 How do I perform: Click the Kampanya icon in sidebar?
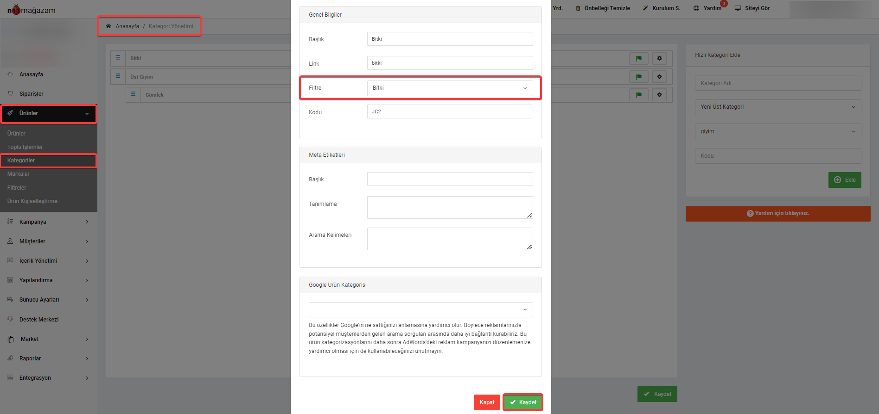click(10, 222)
